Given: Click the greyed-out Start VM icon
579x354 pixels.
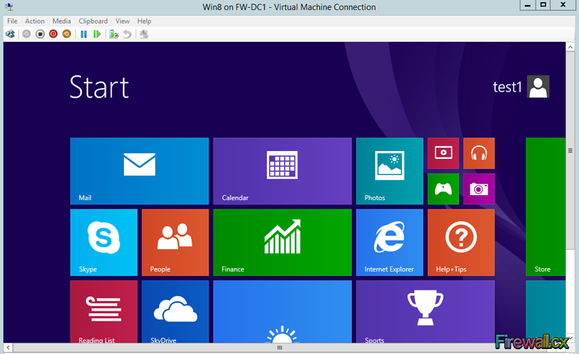Looking at the screenshot, I should coord(27,34).
